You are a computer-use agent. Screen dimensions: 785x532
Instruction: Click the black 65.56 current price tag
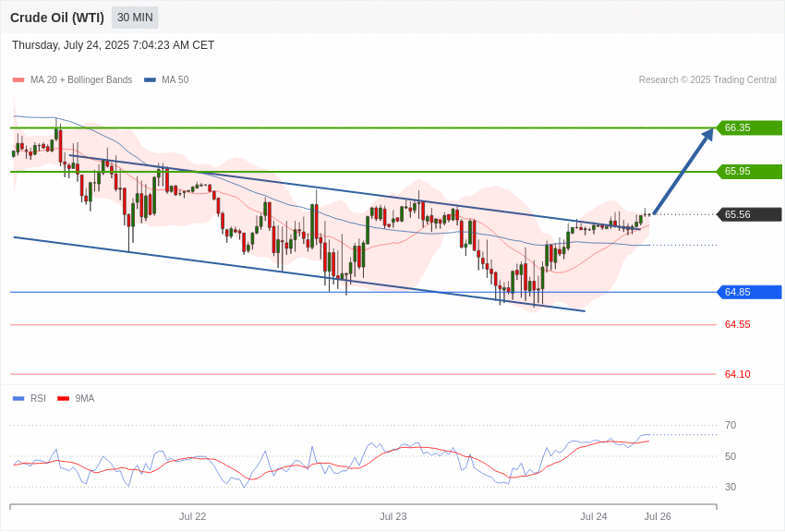point(749,214)
